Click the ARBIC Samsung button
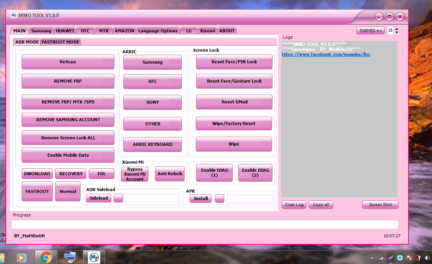 pyautogui.click(x=152, y=62)
